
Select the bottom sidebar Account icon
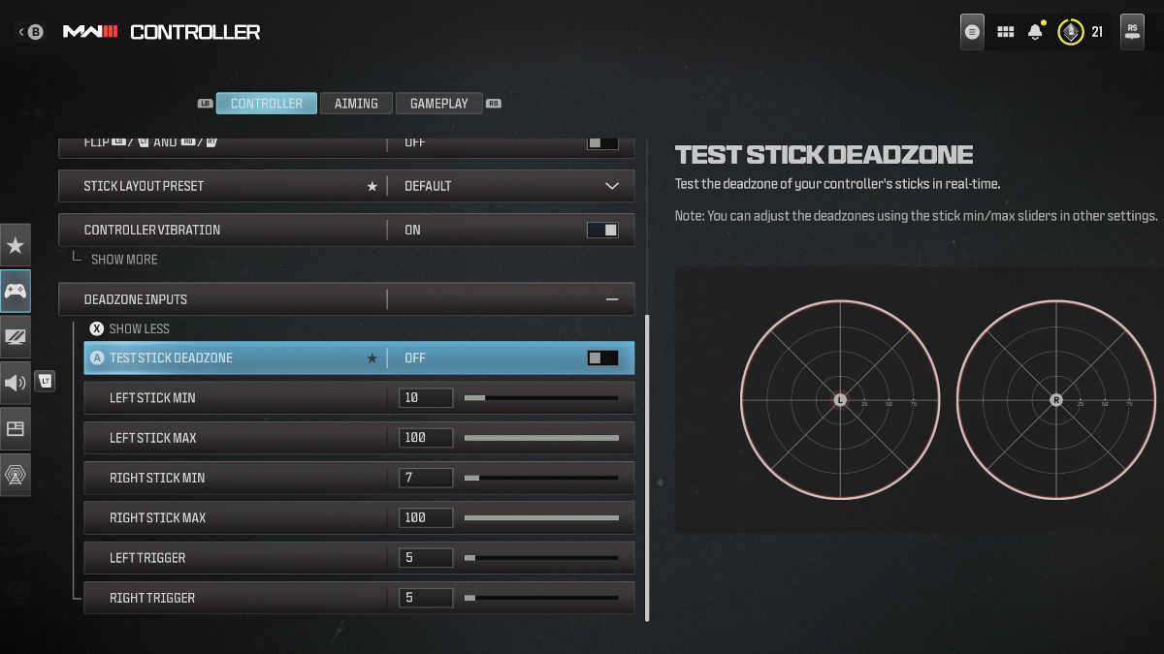[x=16, y=474]
